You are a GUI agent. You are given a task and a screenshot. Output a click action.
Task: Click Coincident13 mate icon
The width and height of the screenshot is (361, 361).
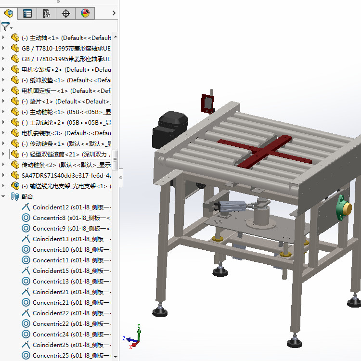(x=26, y=239)
